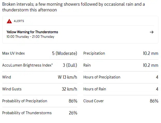Open alert details via the right arrow
The image size is (161, 123).
tap(152, 32)
